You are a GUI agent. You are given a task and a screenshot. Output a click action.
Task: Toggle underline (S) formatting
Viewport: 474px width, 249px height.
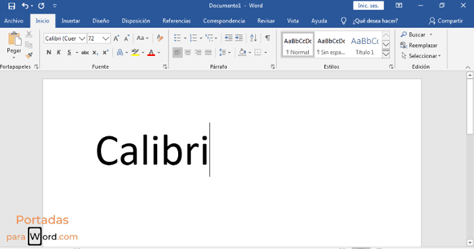pos(69,53)
